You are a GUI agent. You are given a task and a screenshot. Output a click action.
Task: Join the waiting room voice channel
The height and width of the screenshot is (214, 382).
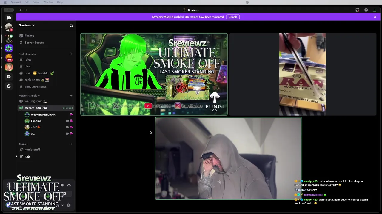click(45, 101)
